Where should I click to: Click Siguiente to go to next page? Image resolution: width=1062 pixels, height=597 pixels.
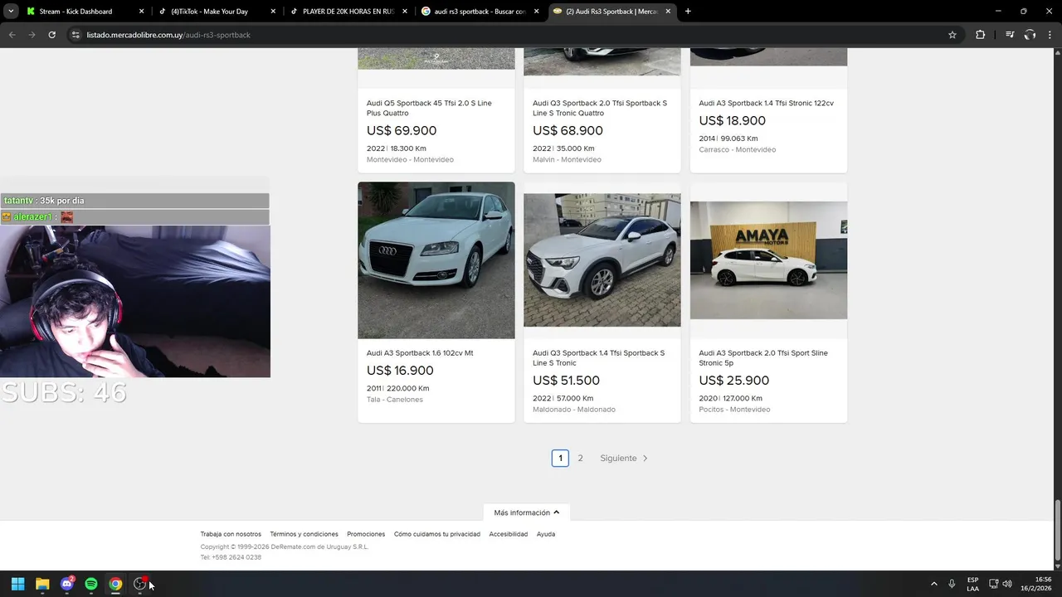tap(624, 458)
